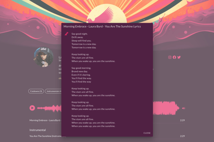The height and width of the screenshot is (142, 214).
Task: Click the lyric line 'Even if it's boring.'
Action: click(81, 75)
